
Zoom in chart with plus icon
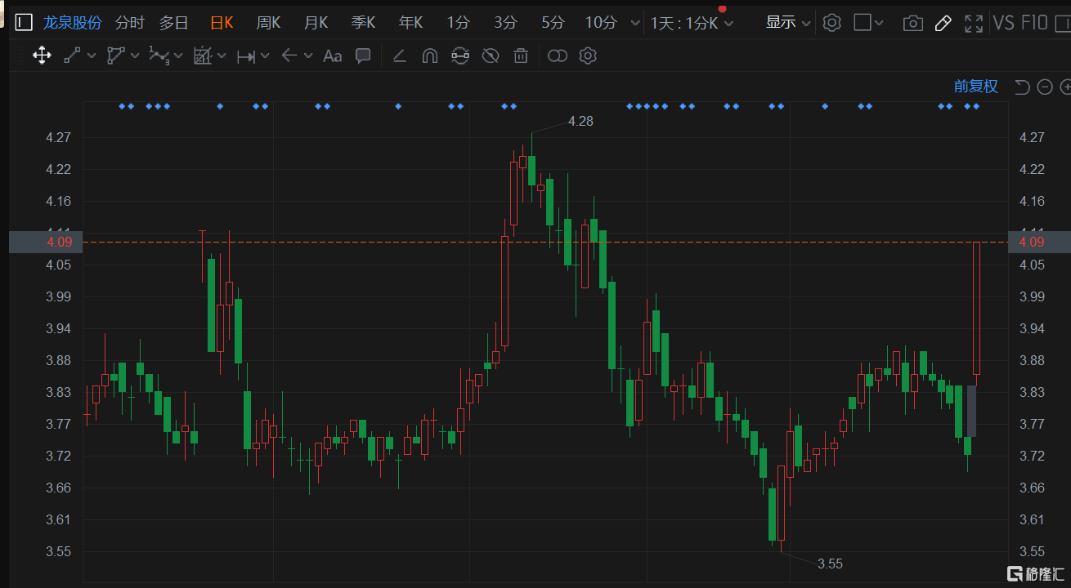[1065, 87]
